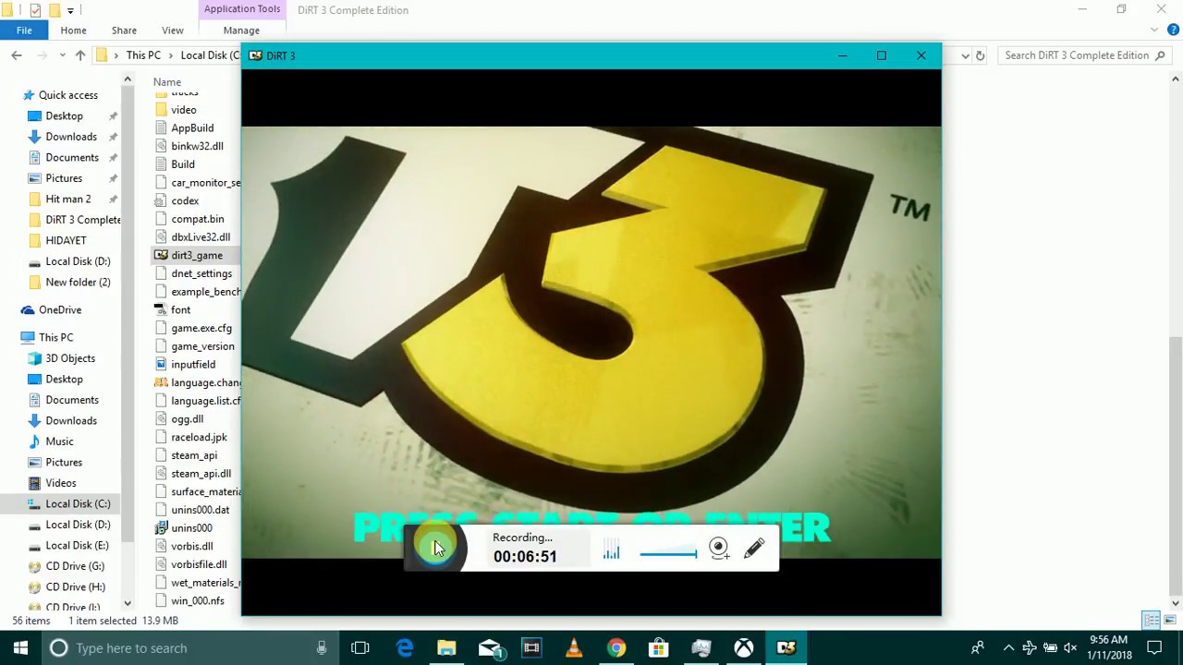The image size is (1183, 665).
Task: Click the Windows Start button
Action: [20, 648]
